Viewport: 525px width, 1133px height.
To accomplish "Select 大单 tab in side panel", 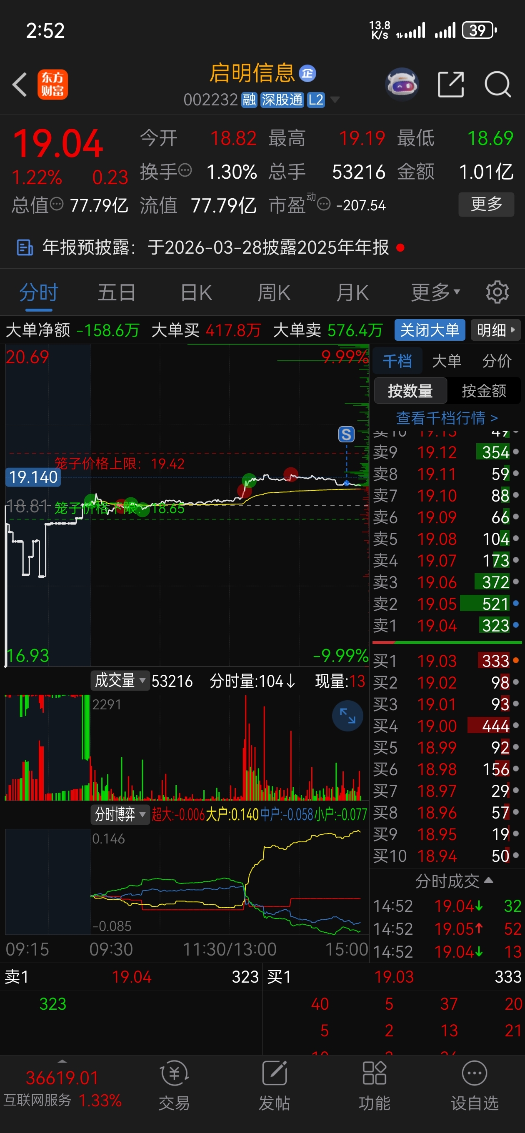I will (x=447, y=361).
